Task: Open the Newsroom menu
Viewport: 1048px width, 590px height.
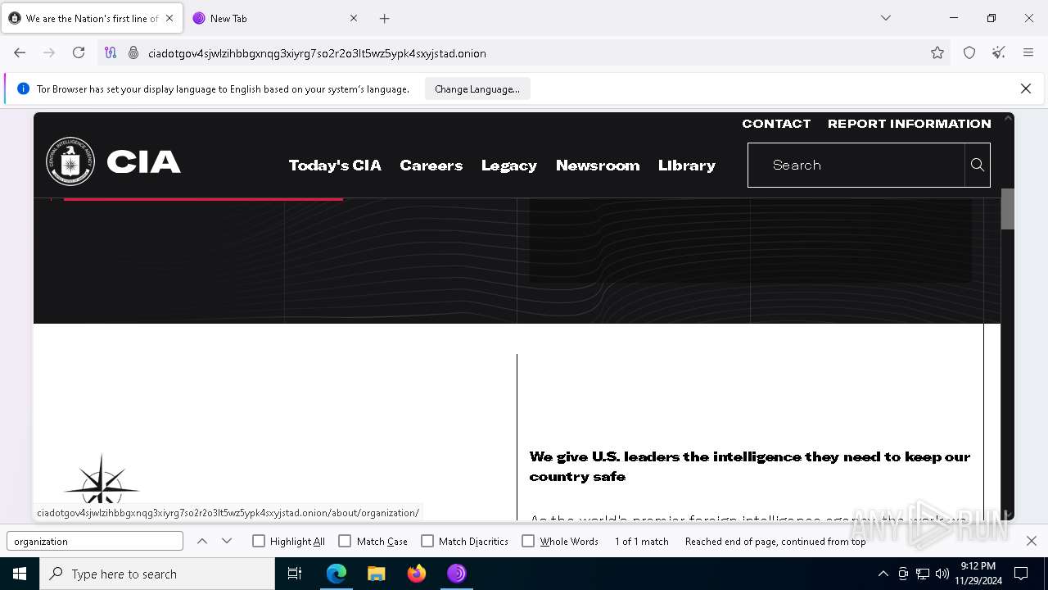Action: pos(598,165)
